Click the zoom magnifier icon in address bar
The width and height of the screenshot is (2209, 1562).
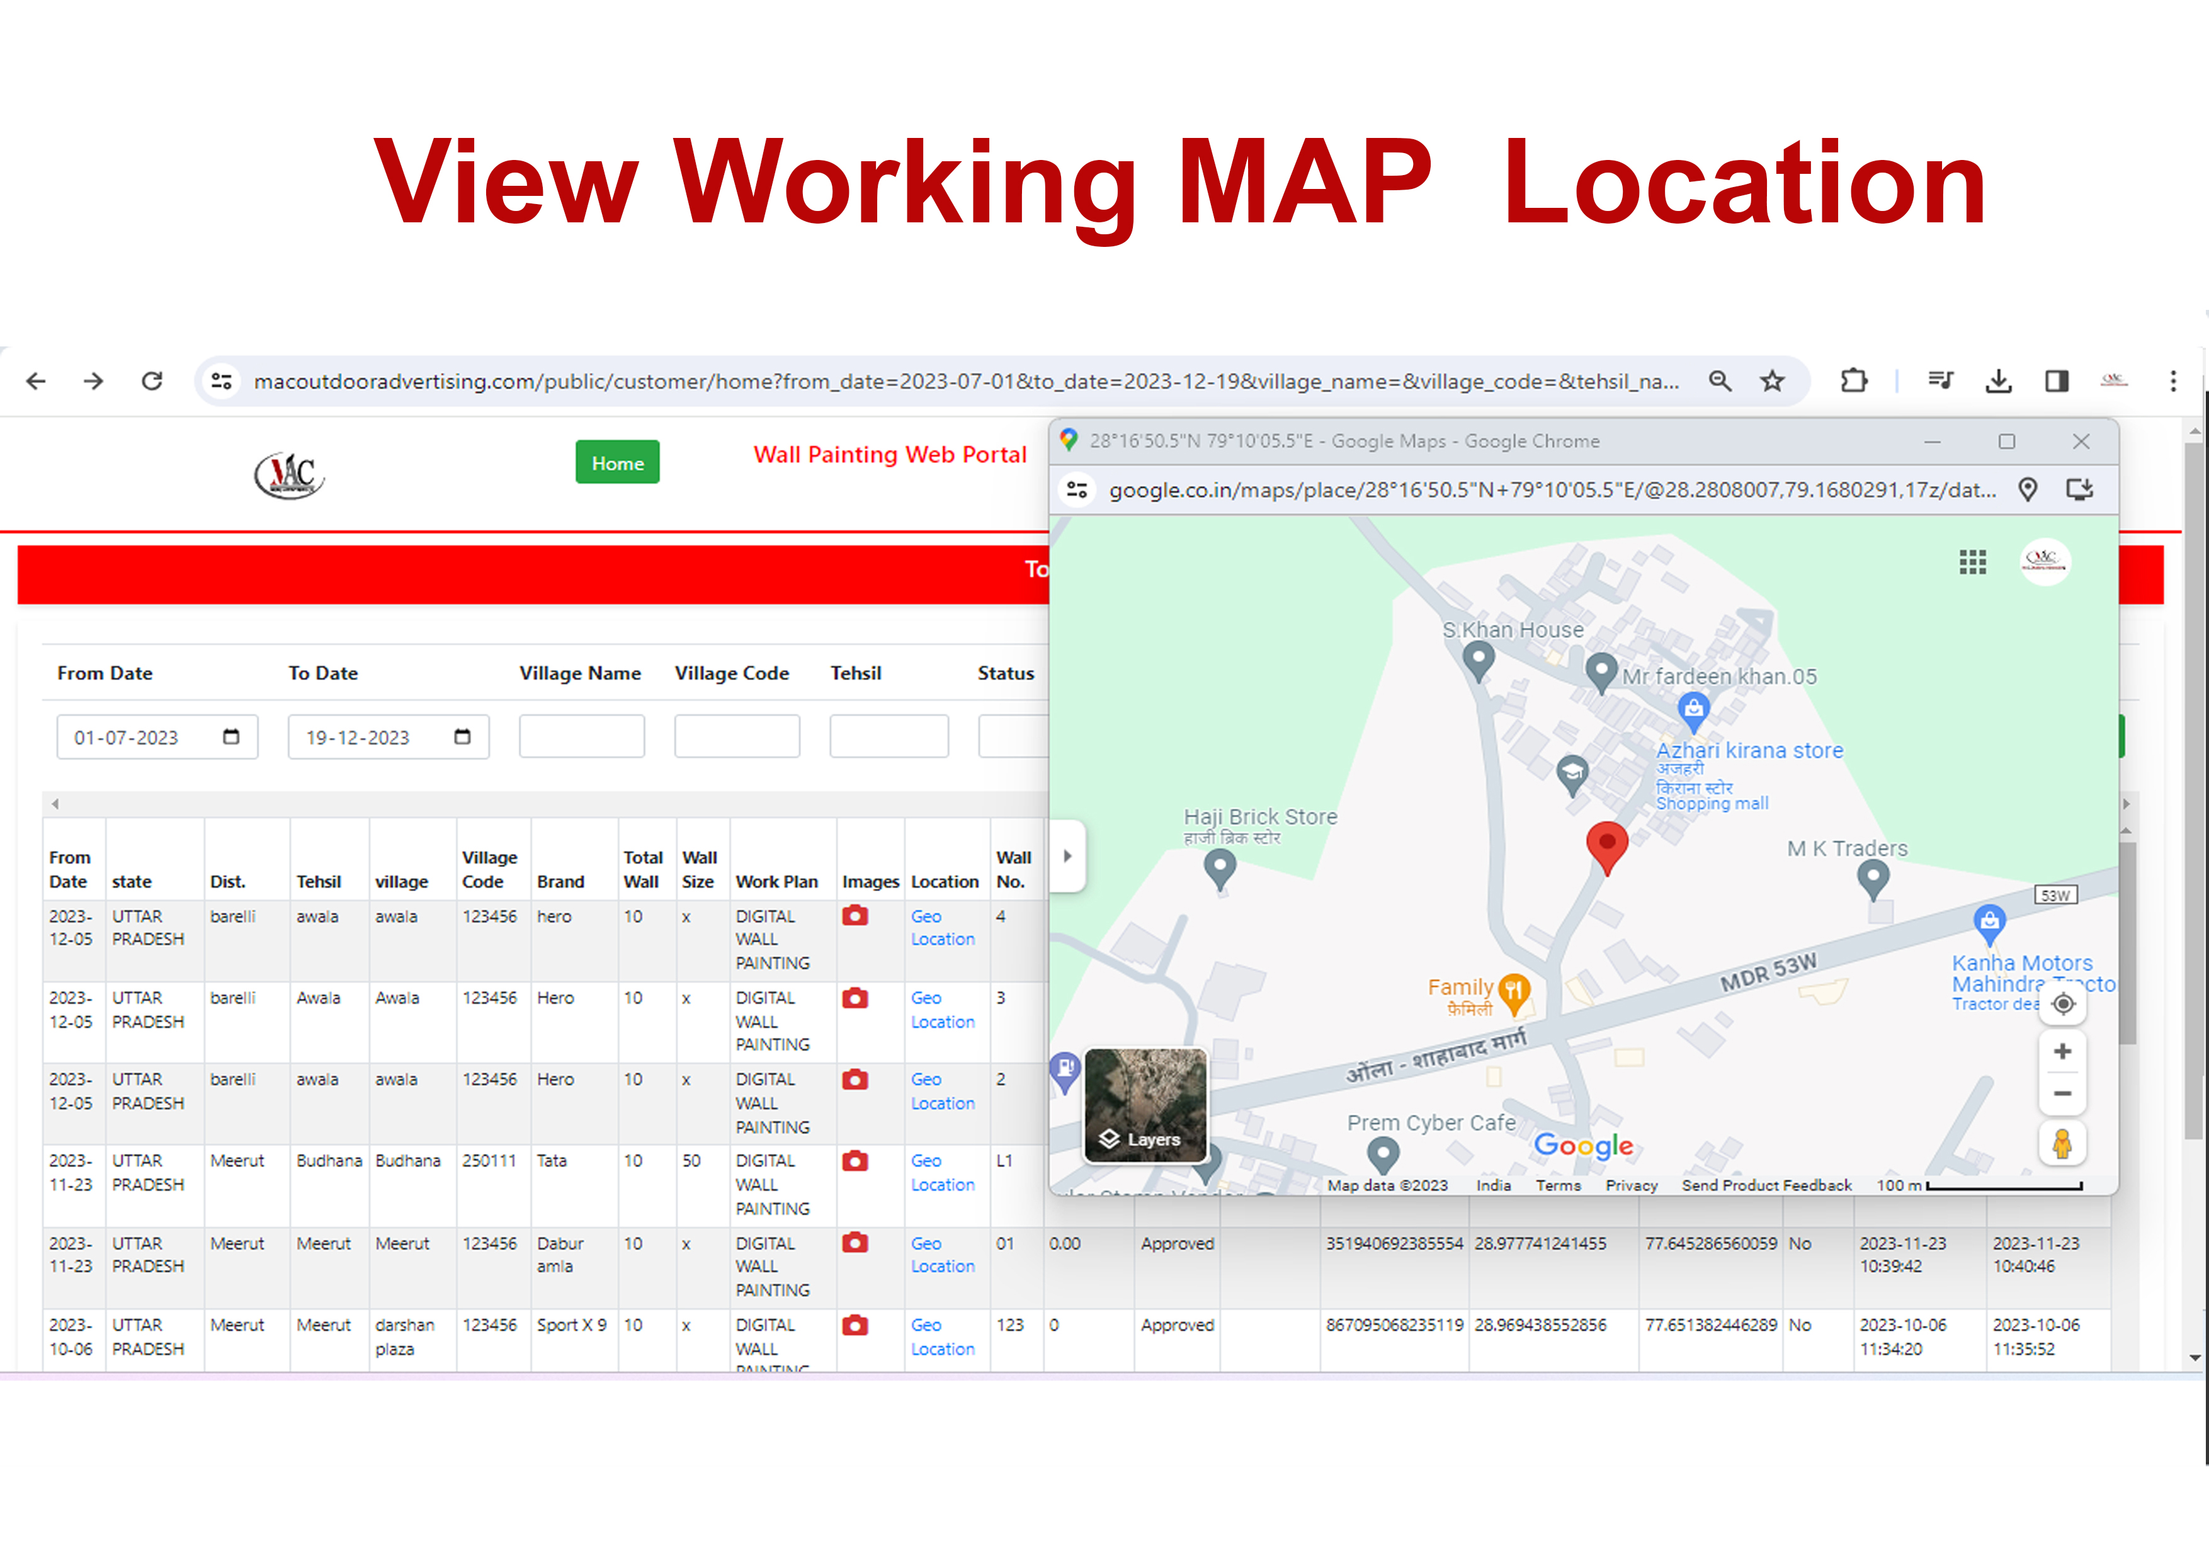pyautogui.click(x=1720, y=381)
